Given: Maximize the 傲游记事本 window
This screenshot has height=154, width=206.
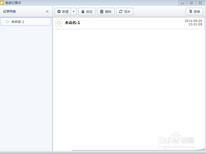Looking at the screenshot, I should coord(191,3).
